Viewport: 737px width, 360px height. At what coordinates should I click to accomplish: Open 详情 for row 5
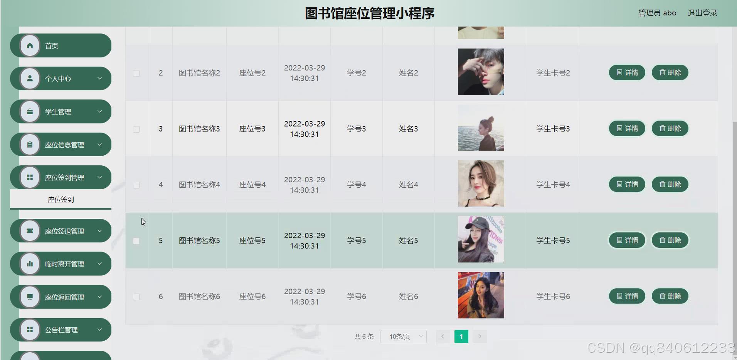(x=627, y=240)
